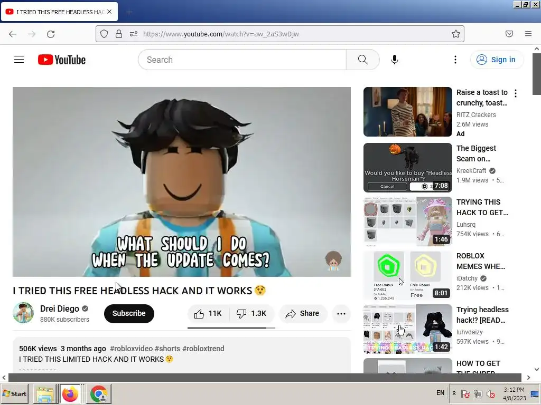Click vertical scrollbar down arrow
541x405 pixels.
pos(537,369)
